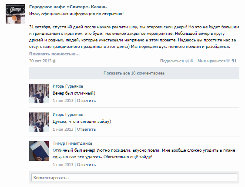Open Игорь Гурьянов's name on second comment
This screenshot has width=245, height=187.
pyautogui.click(x=68, y=115)
